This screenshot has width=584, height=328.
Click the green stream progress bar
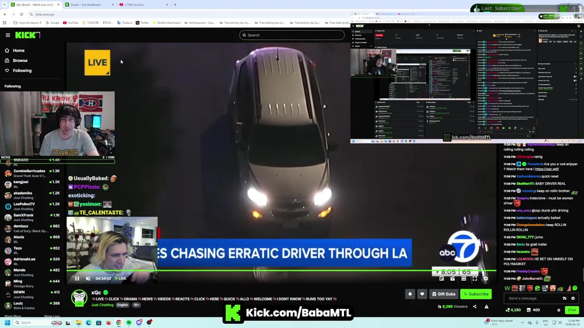[282, 271]
